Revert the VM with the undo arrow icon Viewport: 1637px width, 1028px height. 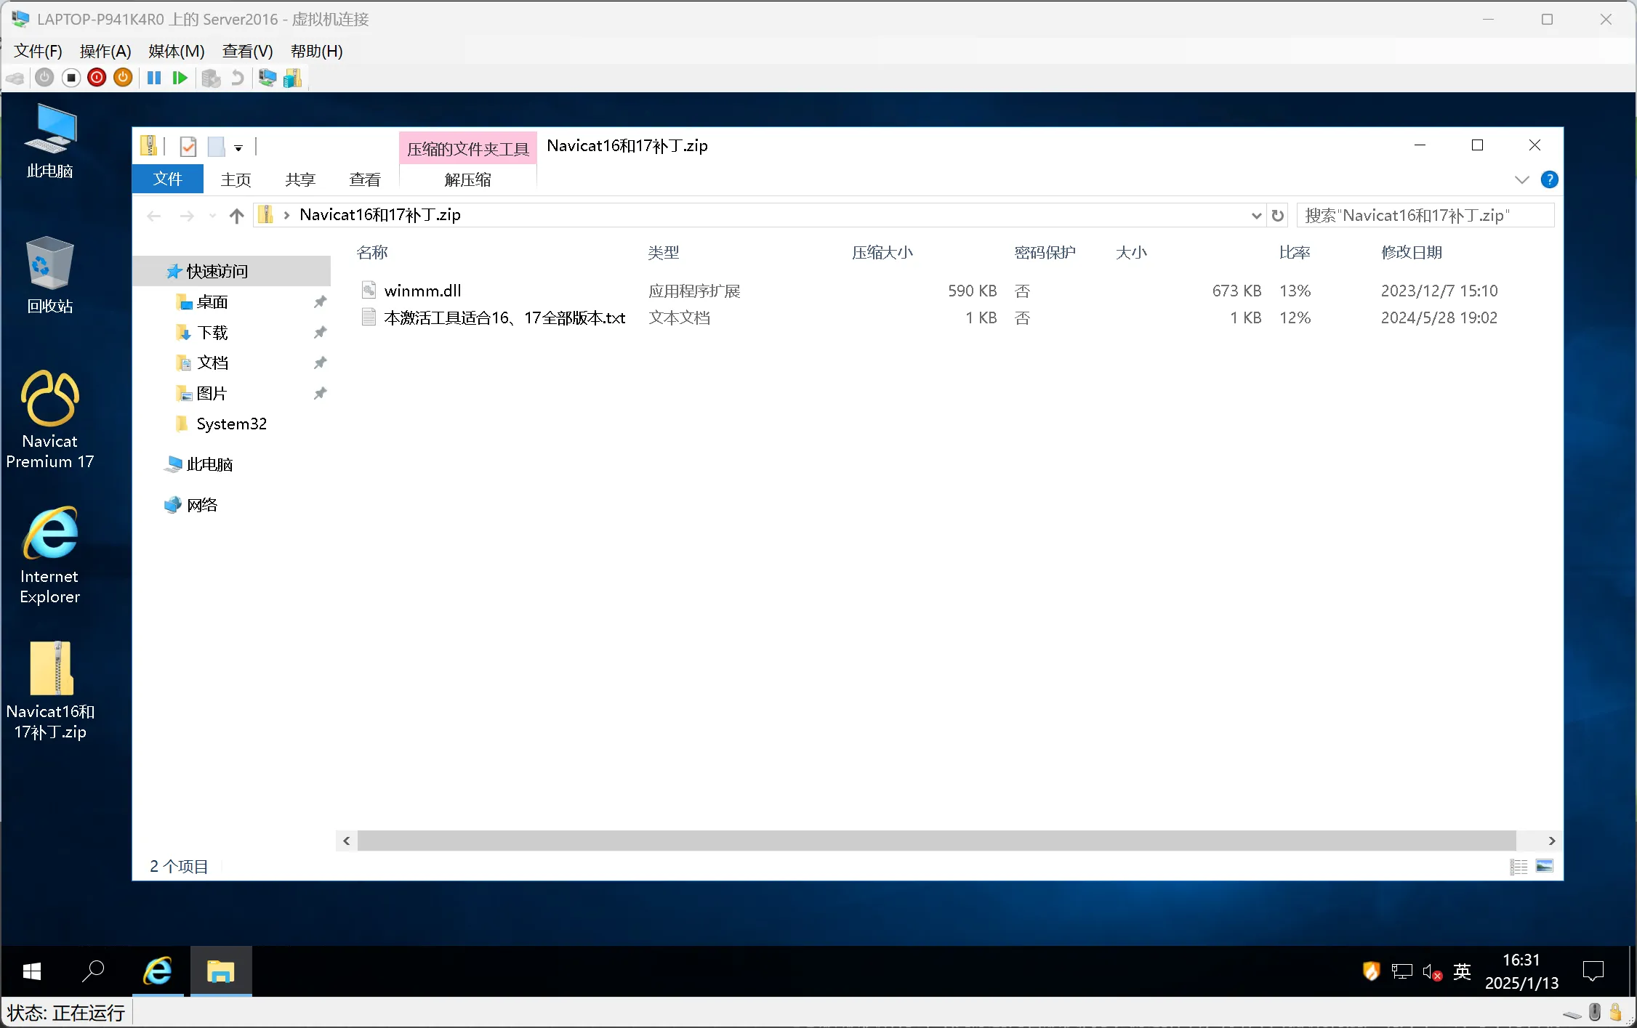237,78
